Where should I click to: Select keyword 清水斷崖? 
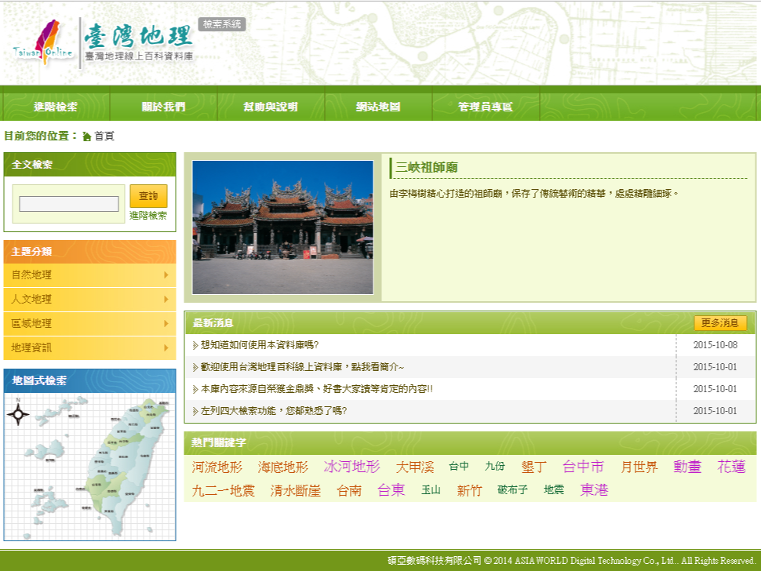[296, 490]
